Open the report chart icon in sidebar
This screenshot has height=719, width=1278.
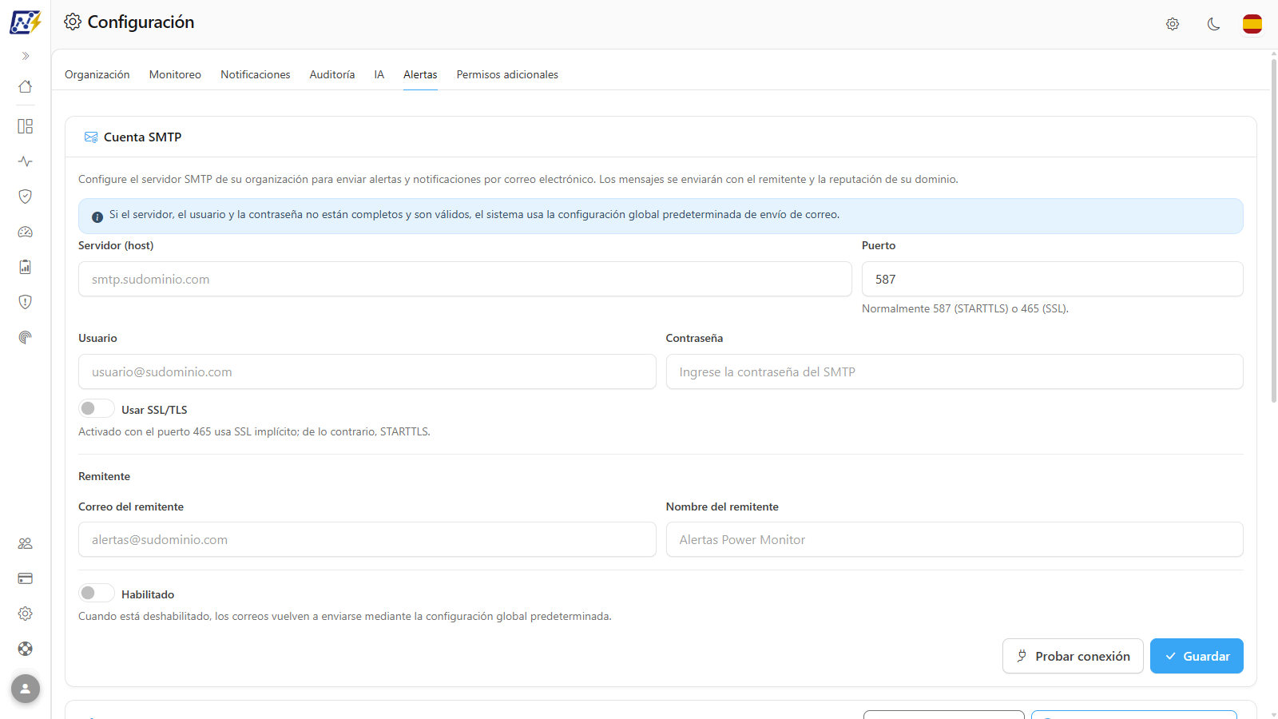coord(26,267)
